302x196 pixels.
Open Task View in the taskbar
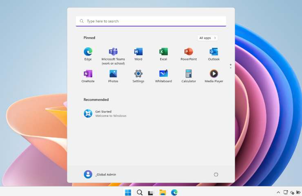tap(151, 192)
